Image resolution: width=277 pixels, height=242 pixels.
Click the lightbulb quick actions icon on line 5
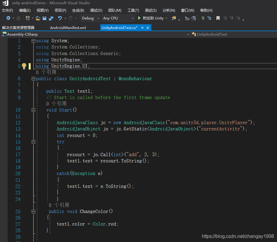(x=24, y=66)
